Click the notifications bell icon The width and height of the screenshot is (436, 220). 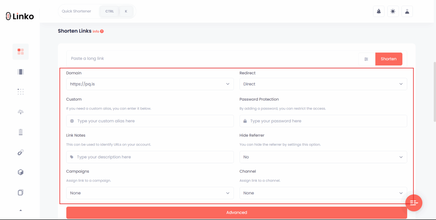(x=379, y=11)
